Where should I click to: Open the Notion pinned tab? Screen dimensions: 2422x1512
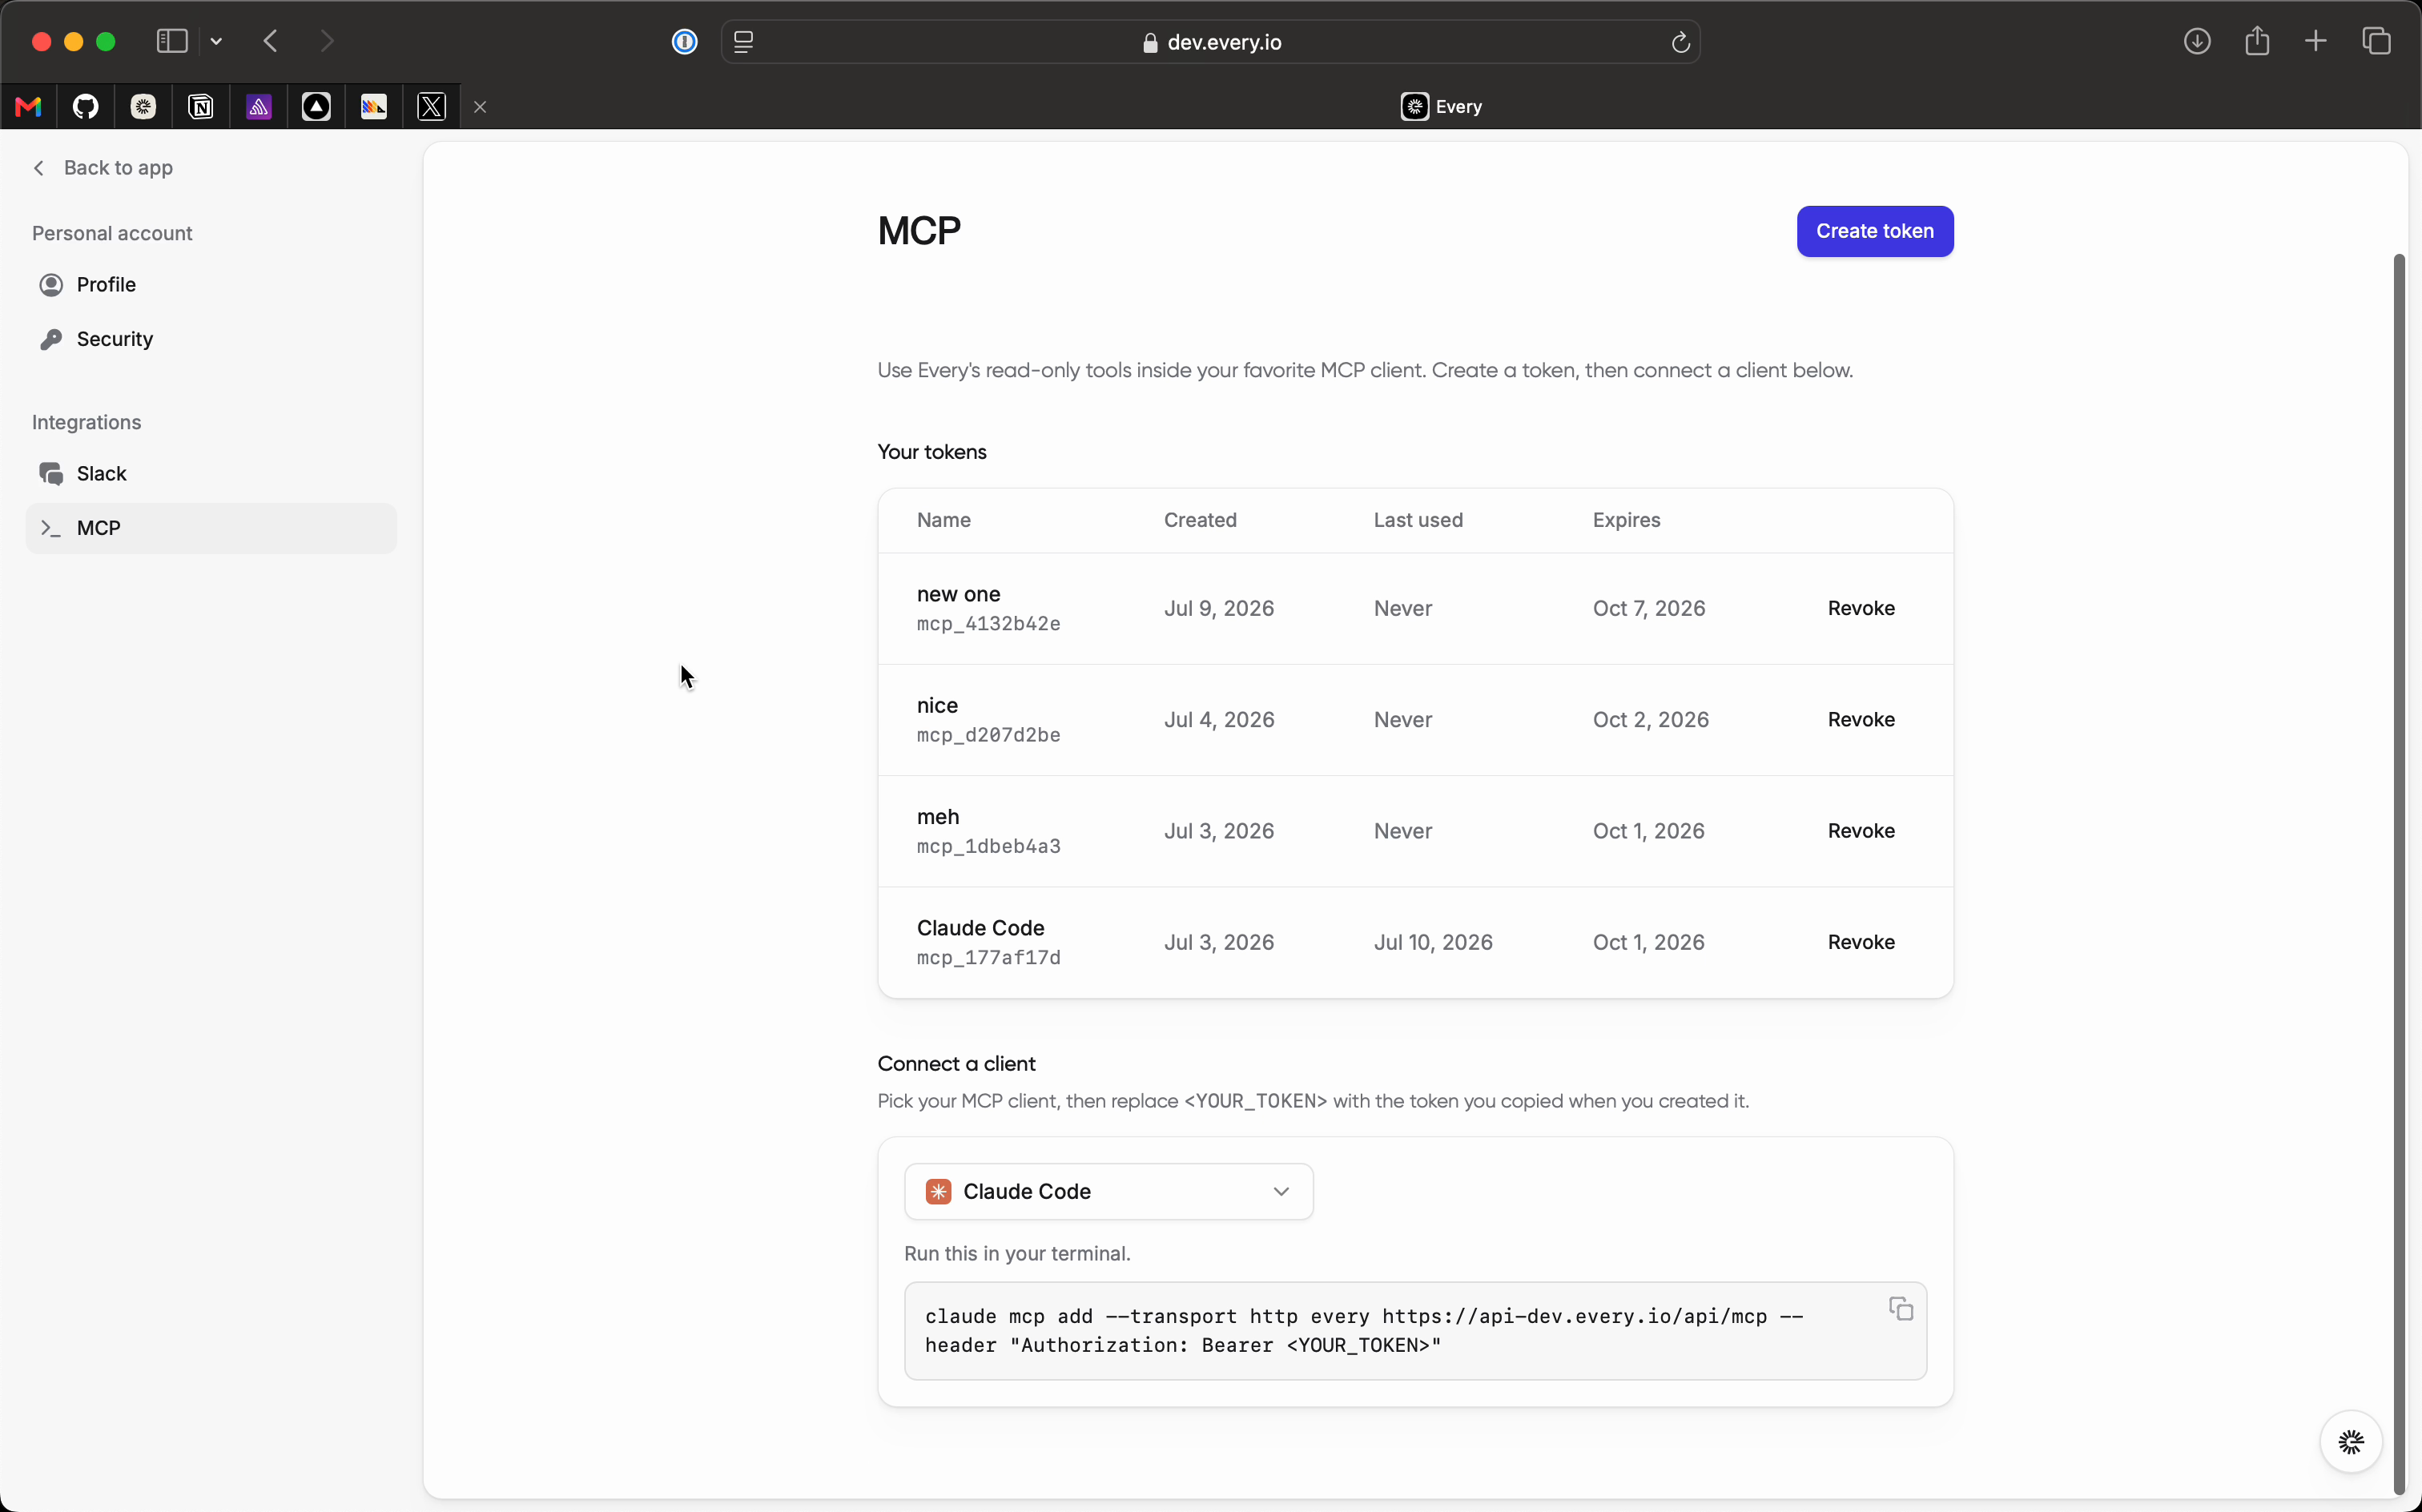pyautogui.click(x=201, y=107)
